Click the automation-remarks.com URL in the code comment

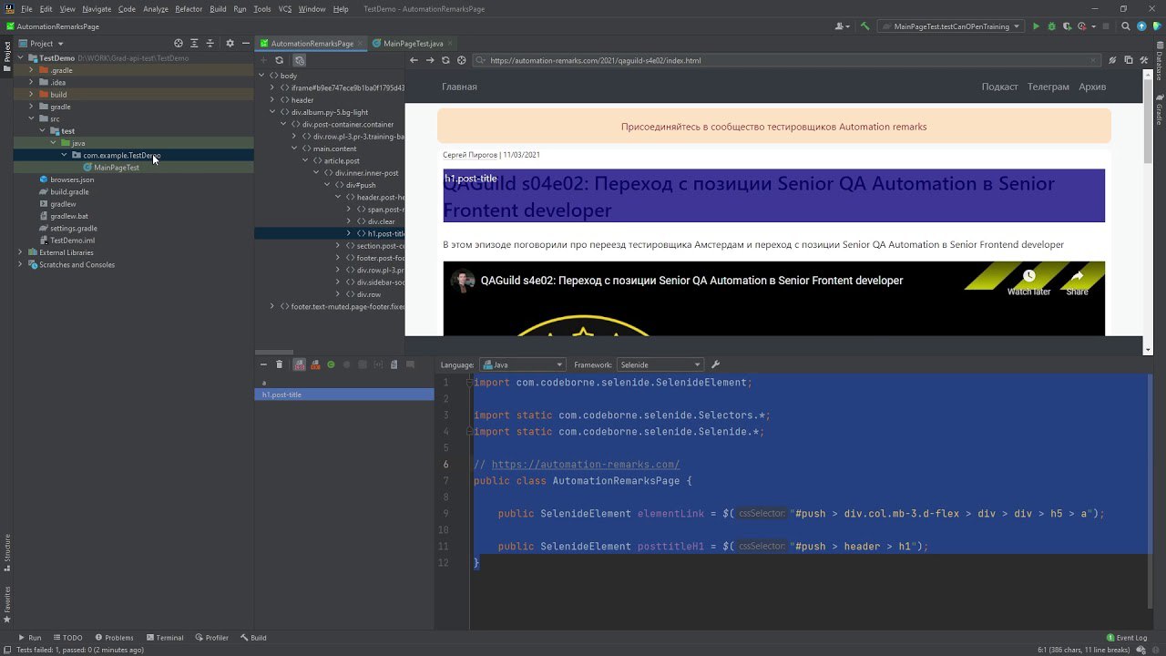tap(585, 465)
